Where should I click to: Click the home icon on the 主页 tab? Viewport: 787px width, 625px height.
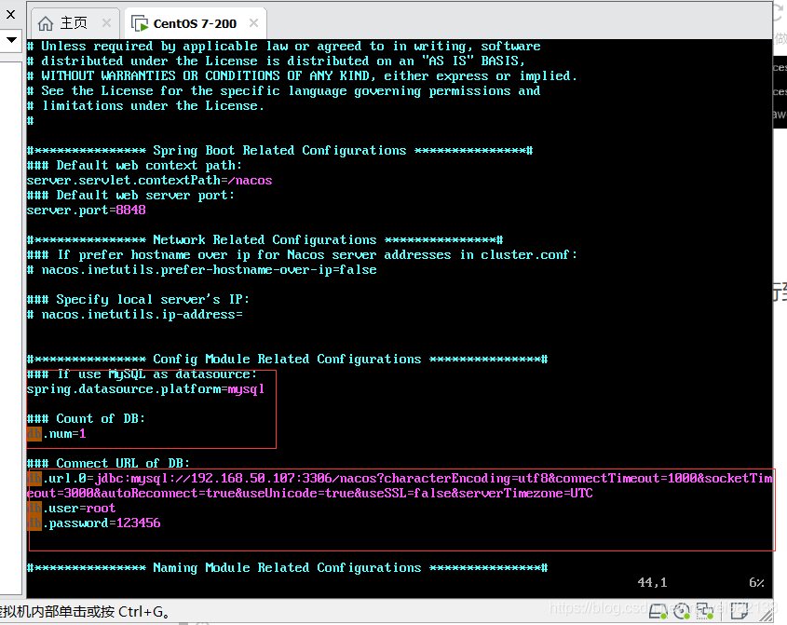point(46,23)
